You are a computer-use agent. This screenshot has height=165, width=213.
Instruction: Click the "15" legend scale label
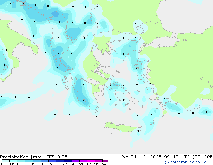[50, 164]
